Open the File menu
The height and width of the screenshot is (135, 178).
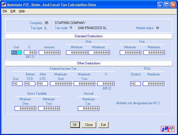pos(5,11)
